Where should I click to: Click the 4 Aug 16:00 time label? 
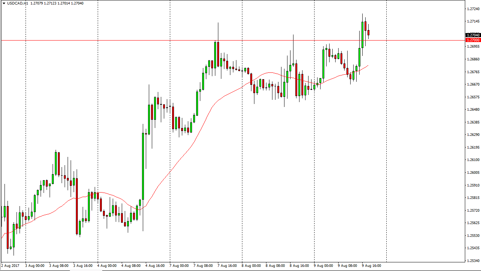(x=155, y=266)
